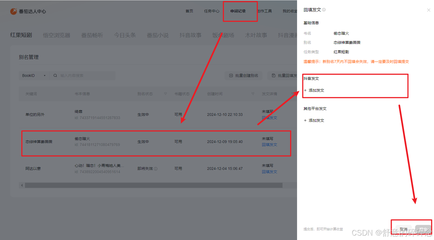Switch to the 今日头条 tab

pos(125,35)
